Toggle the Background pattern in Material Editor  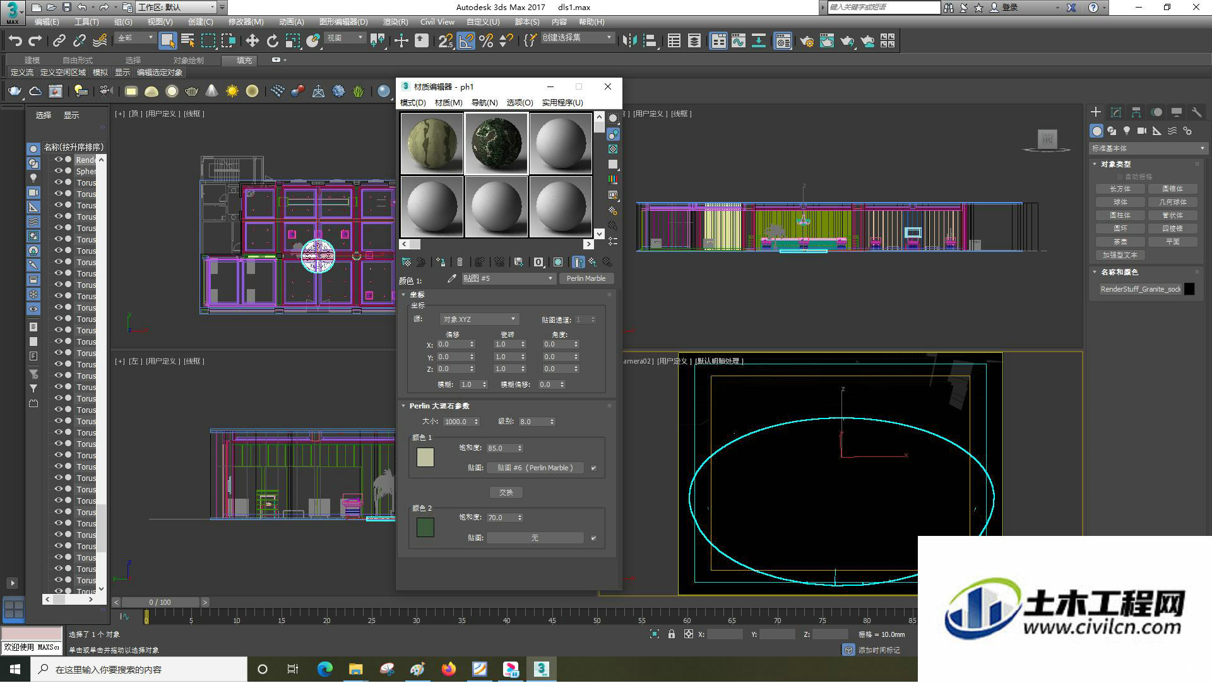tap(613, 149)
